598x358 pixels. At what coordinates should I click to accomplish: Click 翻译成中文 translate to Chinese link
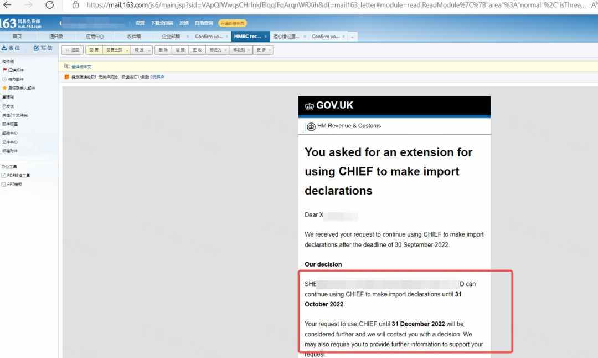(81, 67)
